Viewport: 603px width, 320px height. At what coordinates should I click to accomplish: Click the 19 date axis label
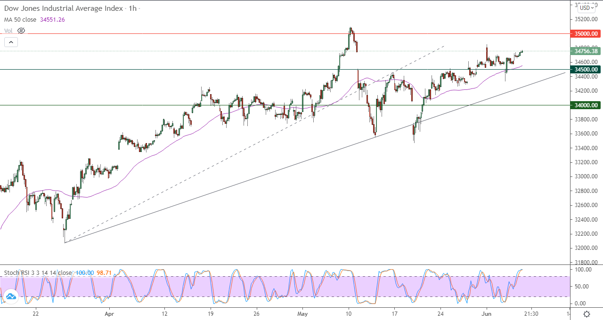[210, 313]
